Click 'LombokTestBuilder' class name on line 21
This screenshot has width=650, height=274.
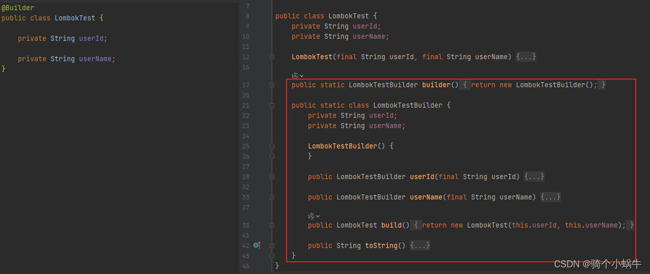click(408, 105)
